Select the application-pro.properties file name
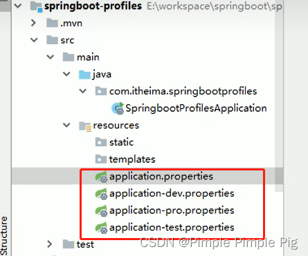 click(172, 211)
